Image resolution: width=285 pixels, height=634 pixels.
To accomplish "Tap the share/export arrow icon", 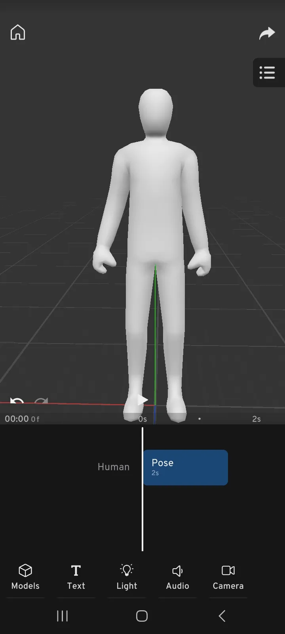I will pos(267,33).
